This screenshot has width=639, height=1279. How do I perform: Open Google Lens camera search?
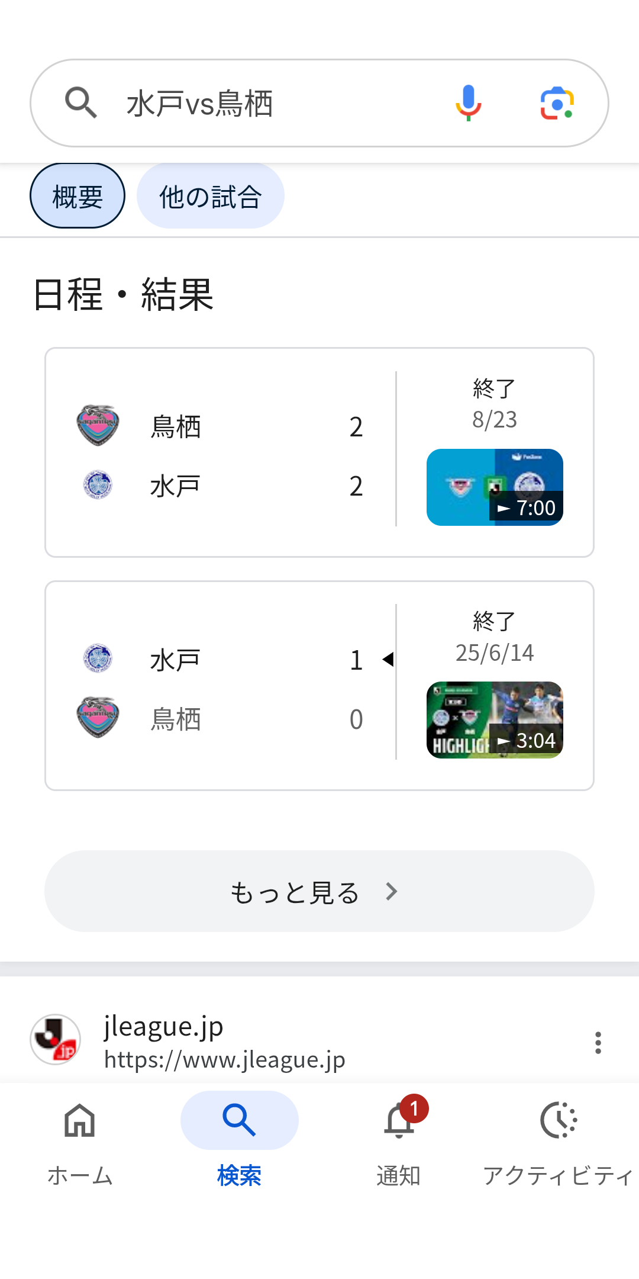(557, 104)
